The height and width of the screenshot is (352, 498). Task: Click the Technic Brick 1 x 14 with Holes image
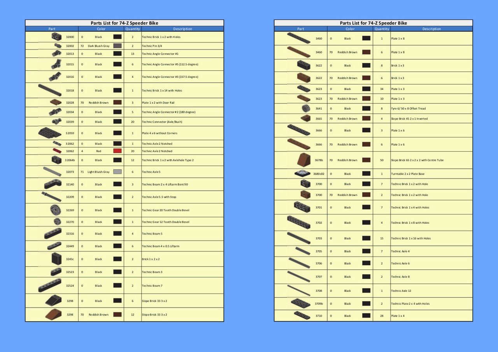pos(49,90)
